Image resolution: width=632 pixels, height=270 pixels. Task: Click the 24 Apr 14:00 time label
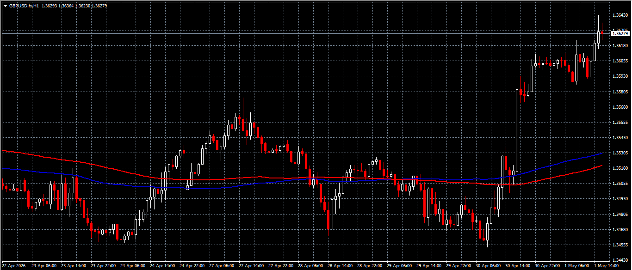click(163, 266)
